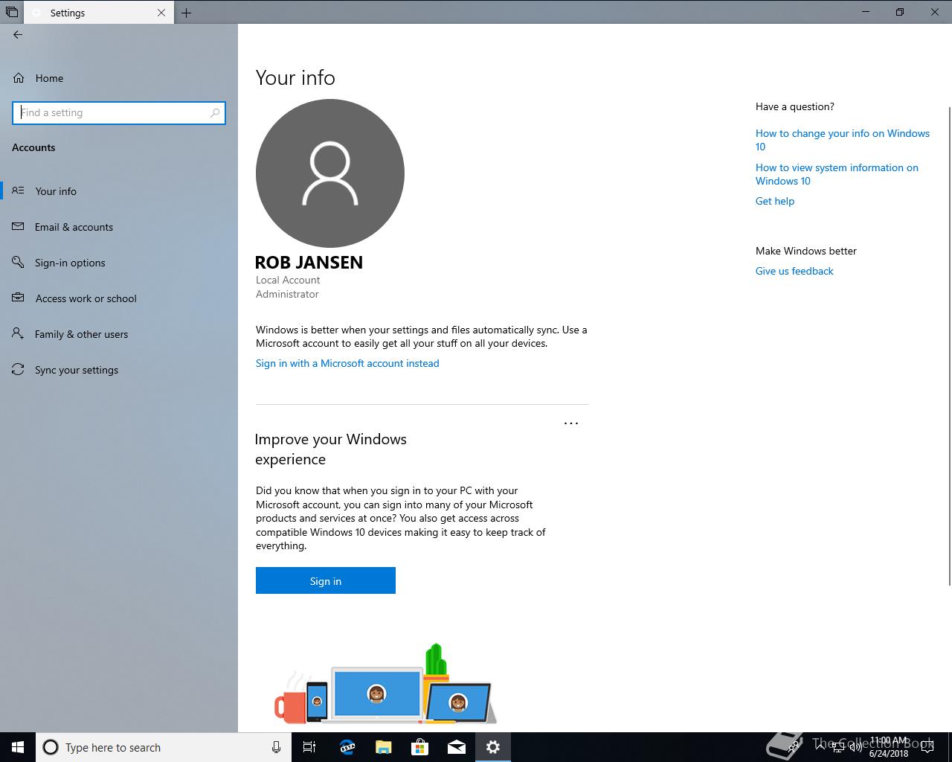This screenshot has width=952, height=762.
Task: Open File Explorer from the taskbar
Action: point(383,747)
